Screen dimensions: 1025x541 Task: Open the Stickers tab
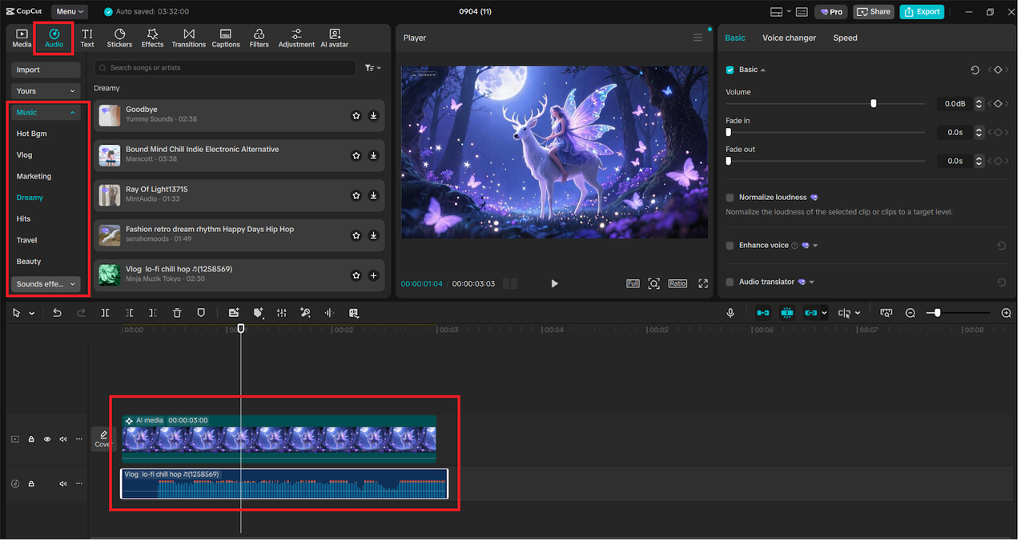(119, 38)
